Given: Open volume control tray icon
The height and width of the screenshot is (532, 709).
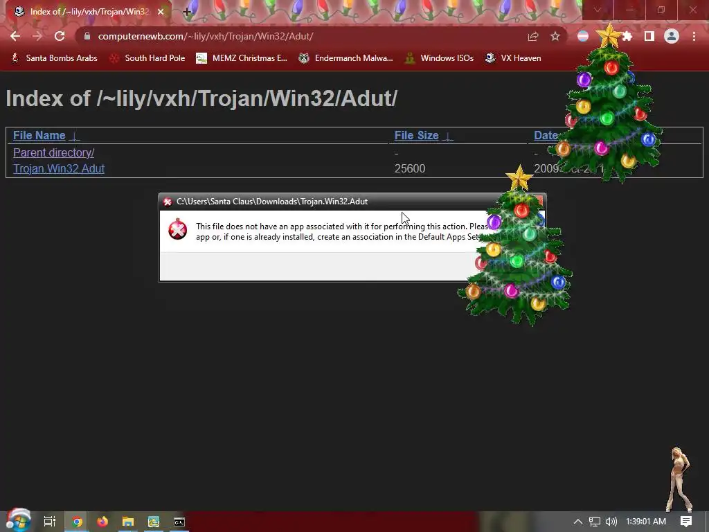Looking at the screenshot, I should pyautogui.click(x=611, y=522).
